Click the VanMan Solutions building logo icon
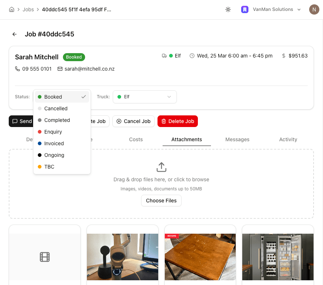 245,9
